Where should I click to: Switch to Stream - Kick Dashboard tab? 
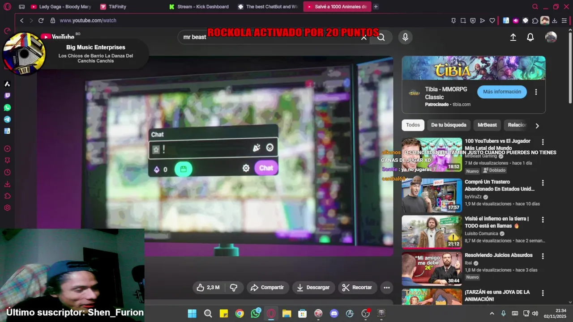(x=199, y=7)
